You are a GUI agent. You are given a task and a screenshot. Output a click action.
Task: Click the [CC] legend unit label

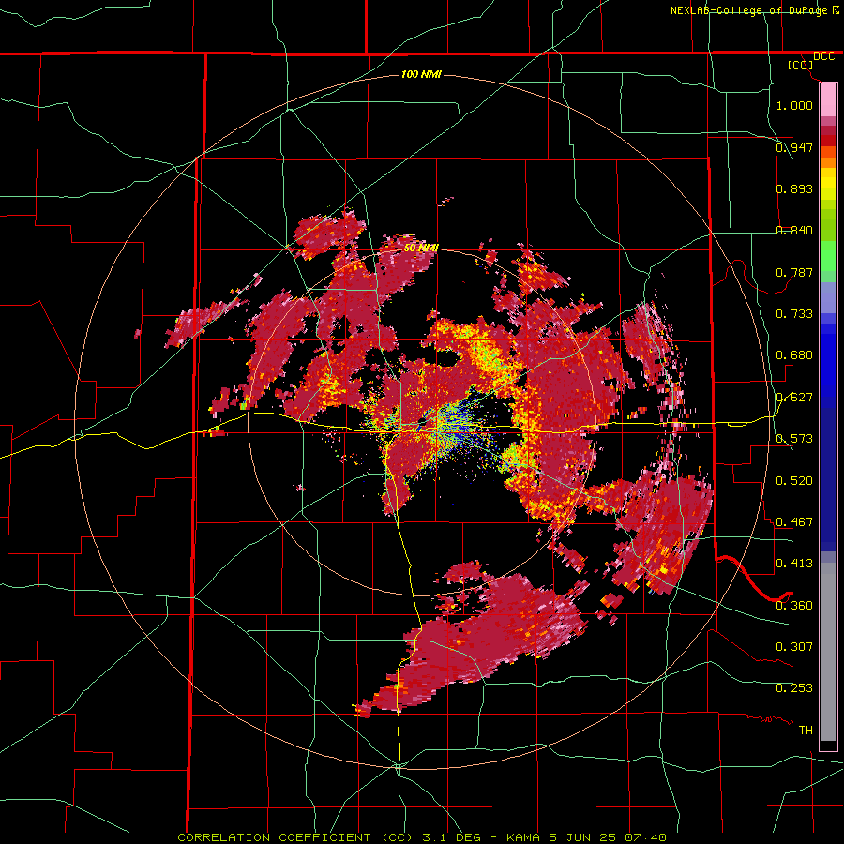click(800, 65)
